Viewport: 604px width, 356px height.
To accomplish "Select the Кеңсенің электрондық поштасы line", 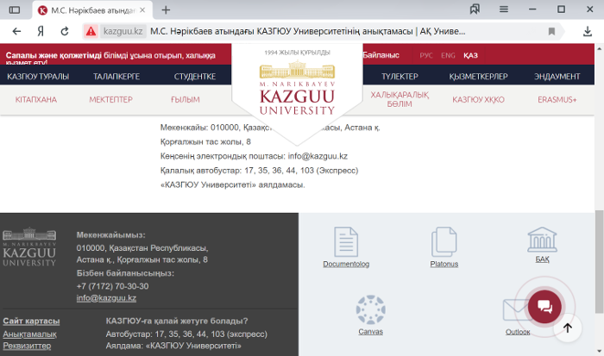I will (x=254, y=156).
